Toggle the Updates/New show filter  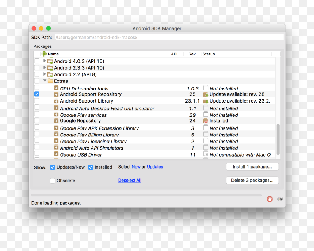[x=53, y=167]
